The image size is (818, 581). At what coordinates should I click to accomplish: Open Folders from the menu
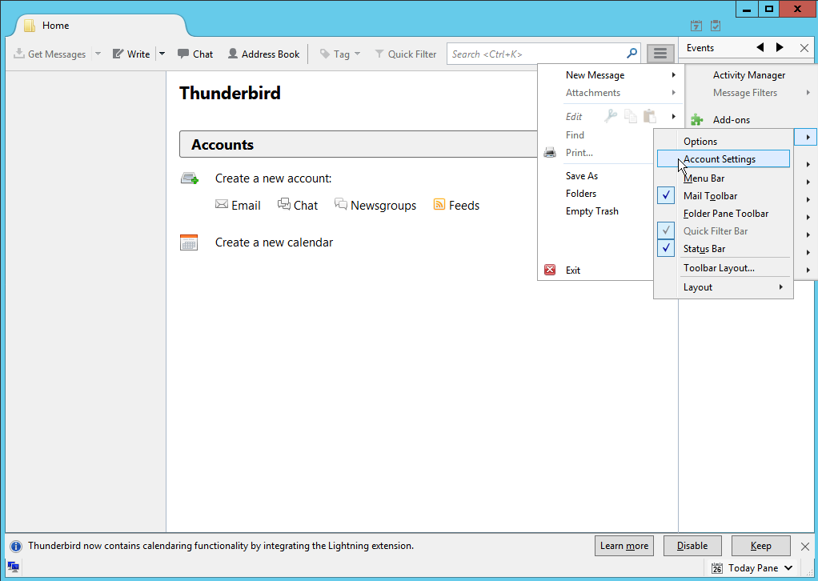tap(581, 194)
